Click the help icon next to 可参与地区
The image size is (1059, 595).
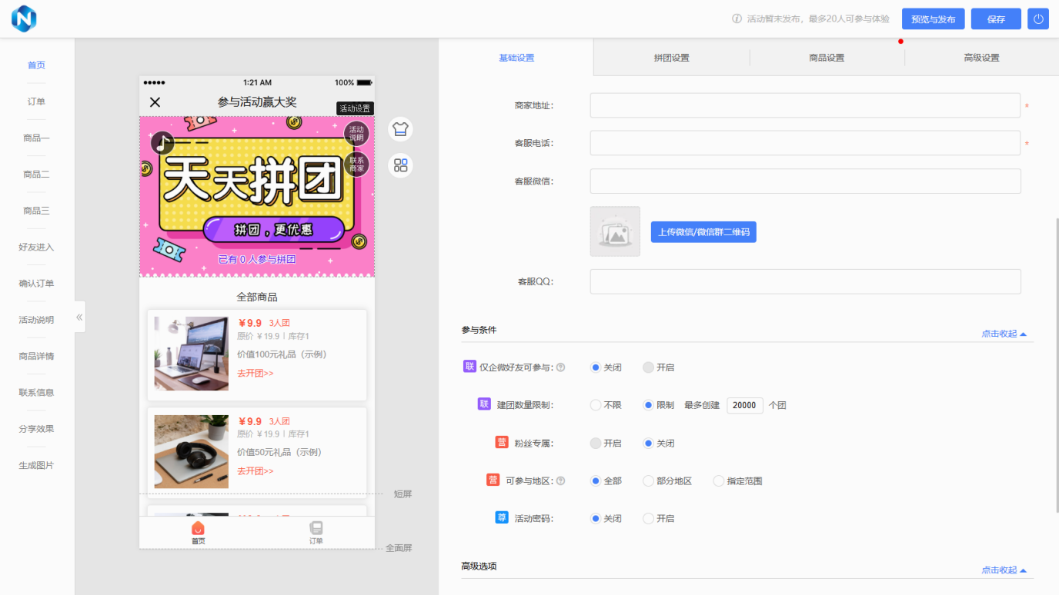pyautogui.click(x=560, y=481)
